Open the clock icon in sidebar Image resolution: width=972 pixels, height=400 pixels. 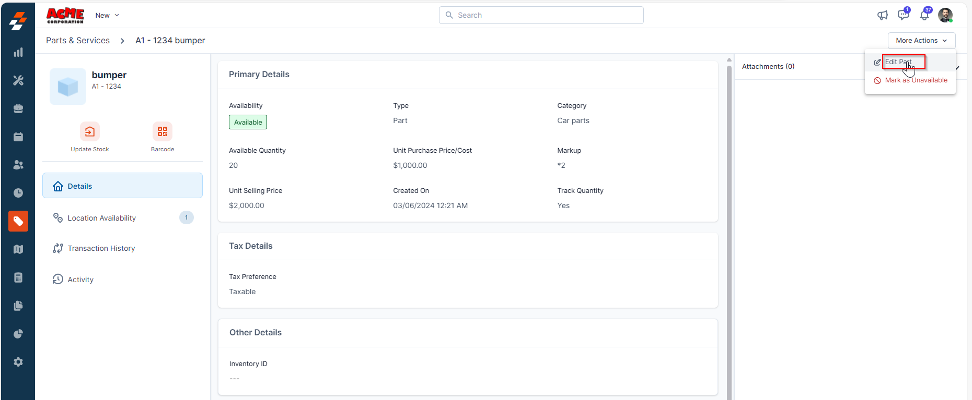click(18, 193)
